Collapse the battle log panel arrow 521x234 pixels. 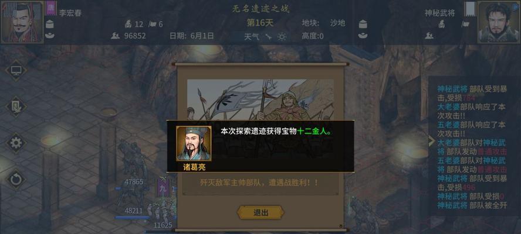point(432,142)
